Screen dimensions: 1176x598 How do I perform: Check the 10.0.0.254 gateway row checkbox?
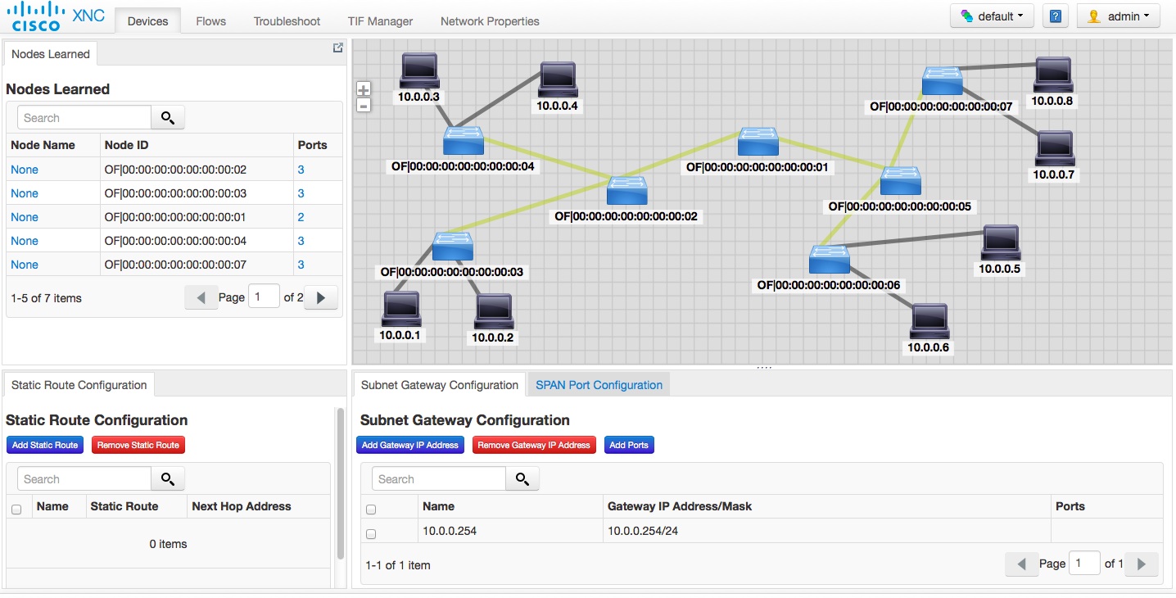371,533
